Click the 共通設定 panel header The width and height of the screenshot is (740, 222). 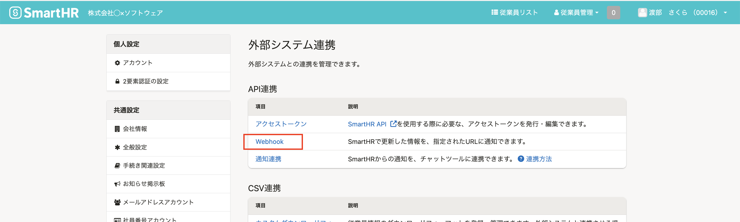pyautogui.click(x=168, y=110)
